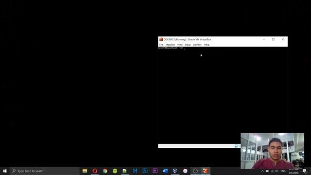Open Google Chrome from the taskbar
Viewport: 311px width, 175px height.
105,171
